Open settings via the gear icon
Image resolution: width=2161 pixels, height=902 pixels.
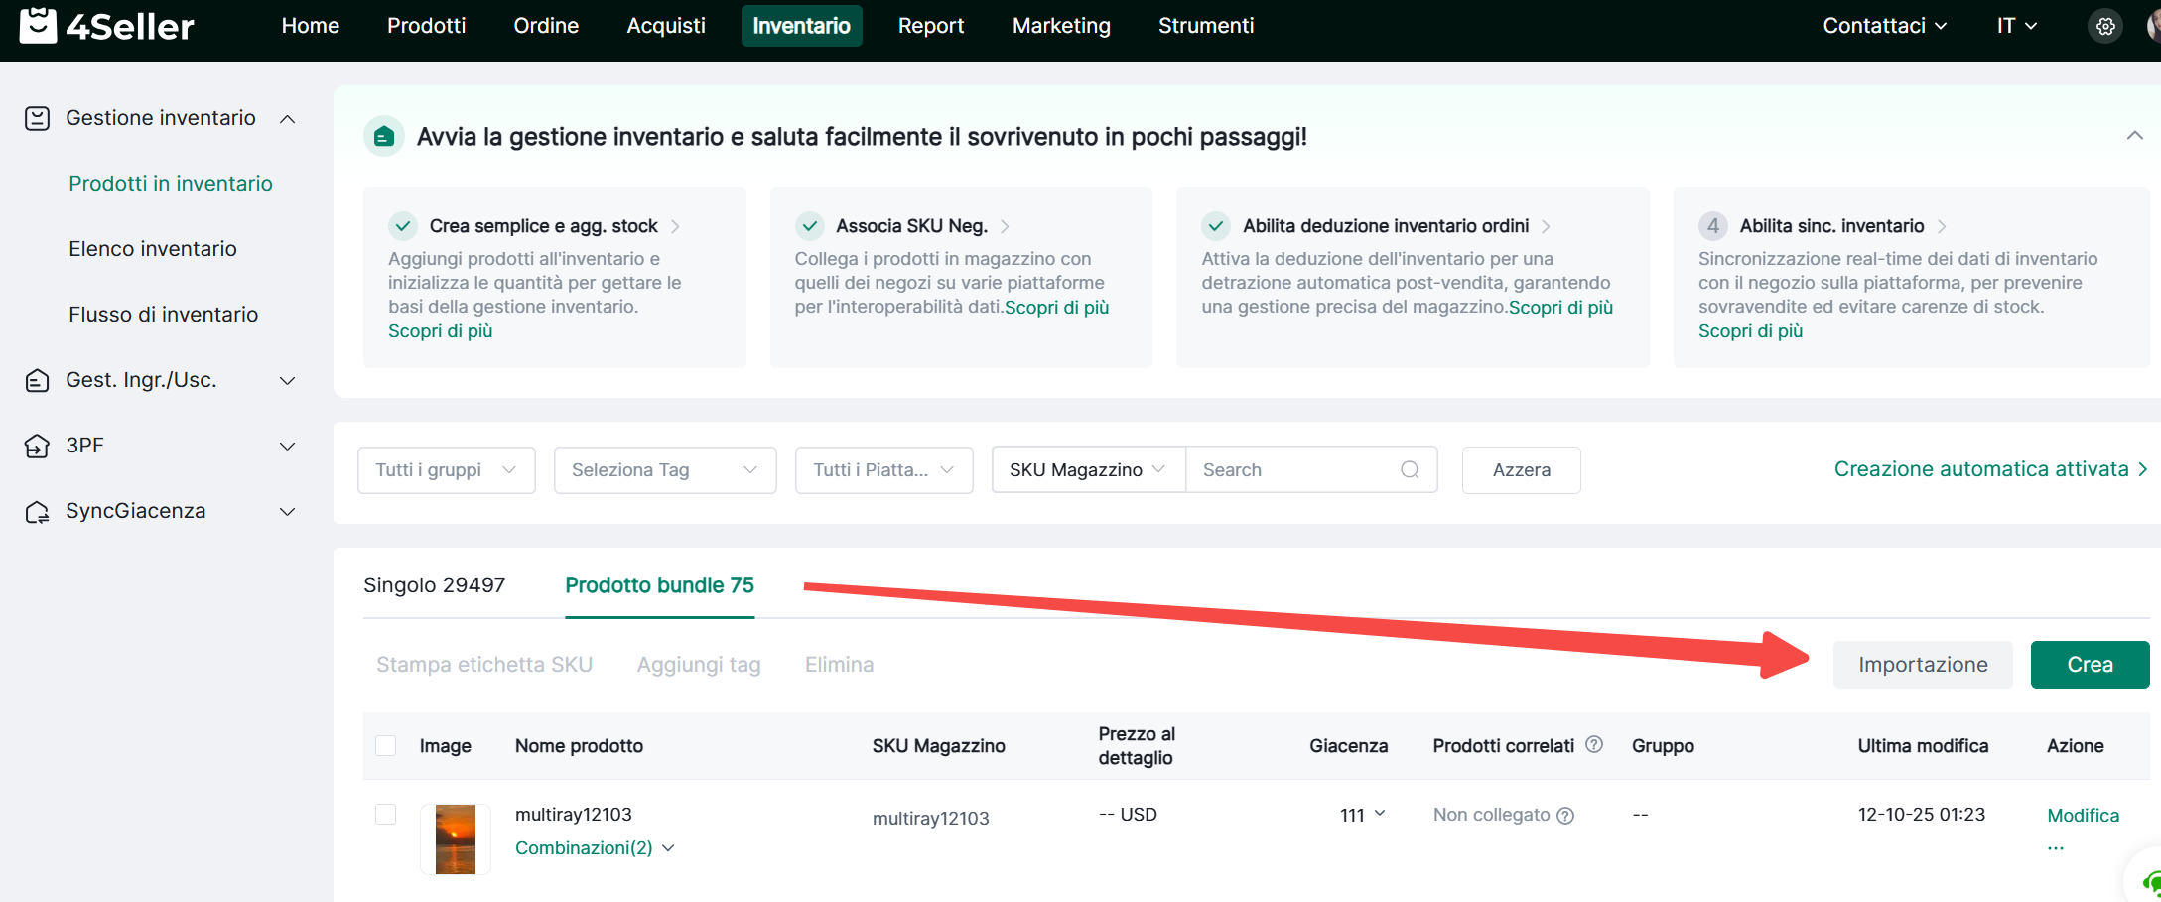coord(2104,26)
